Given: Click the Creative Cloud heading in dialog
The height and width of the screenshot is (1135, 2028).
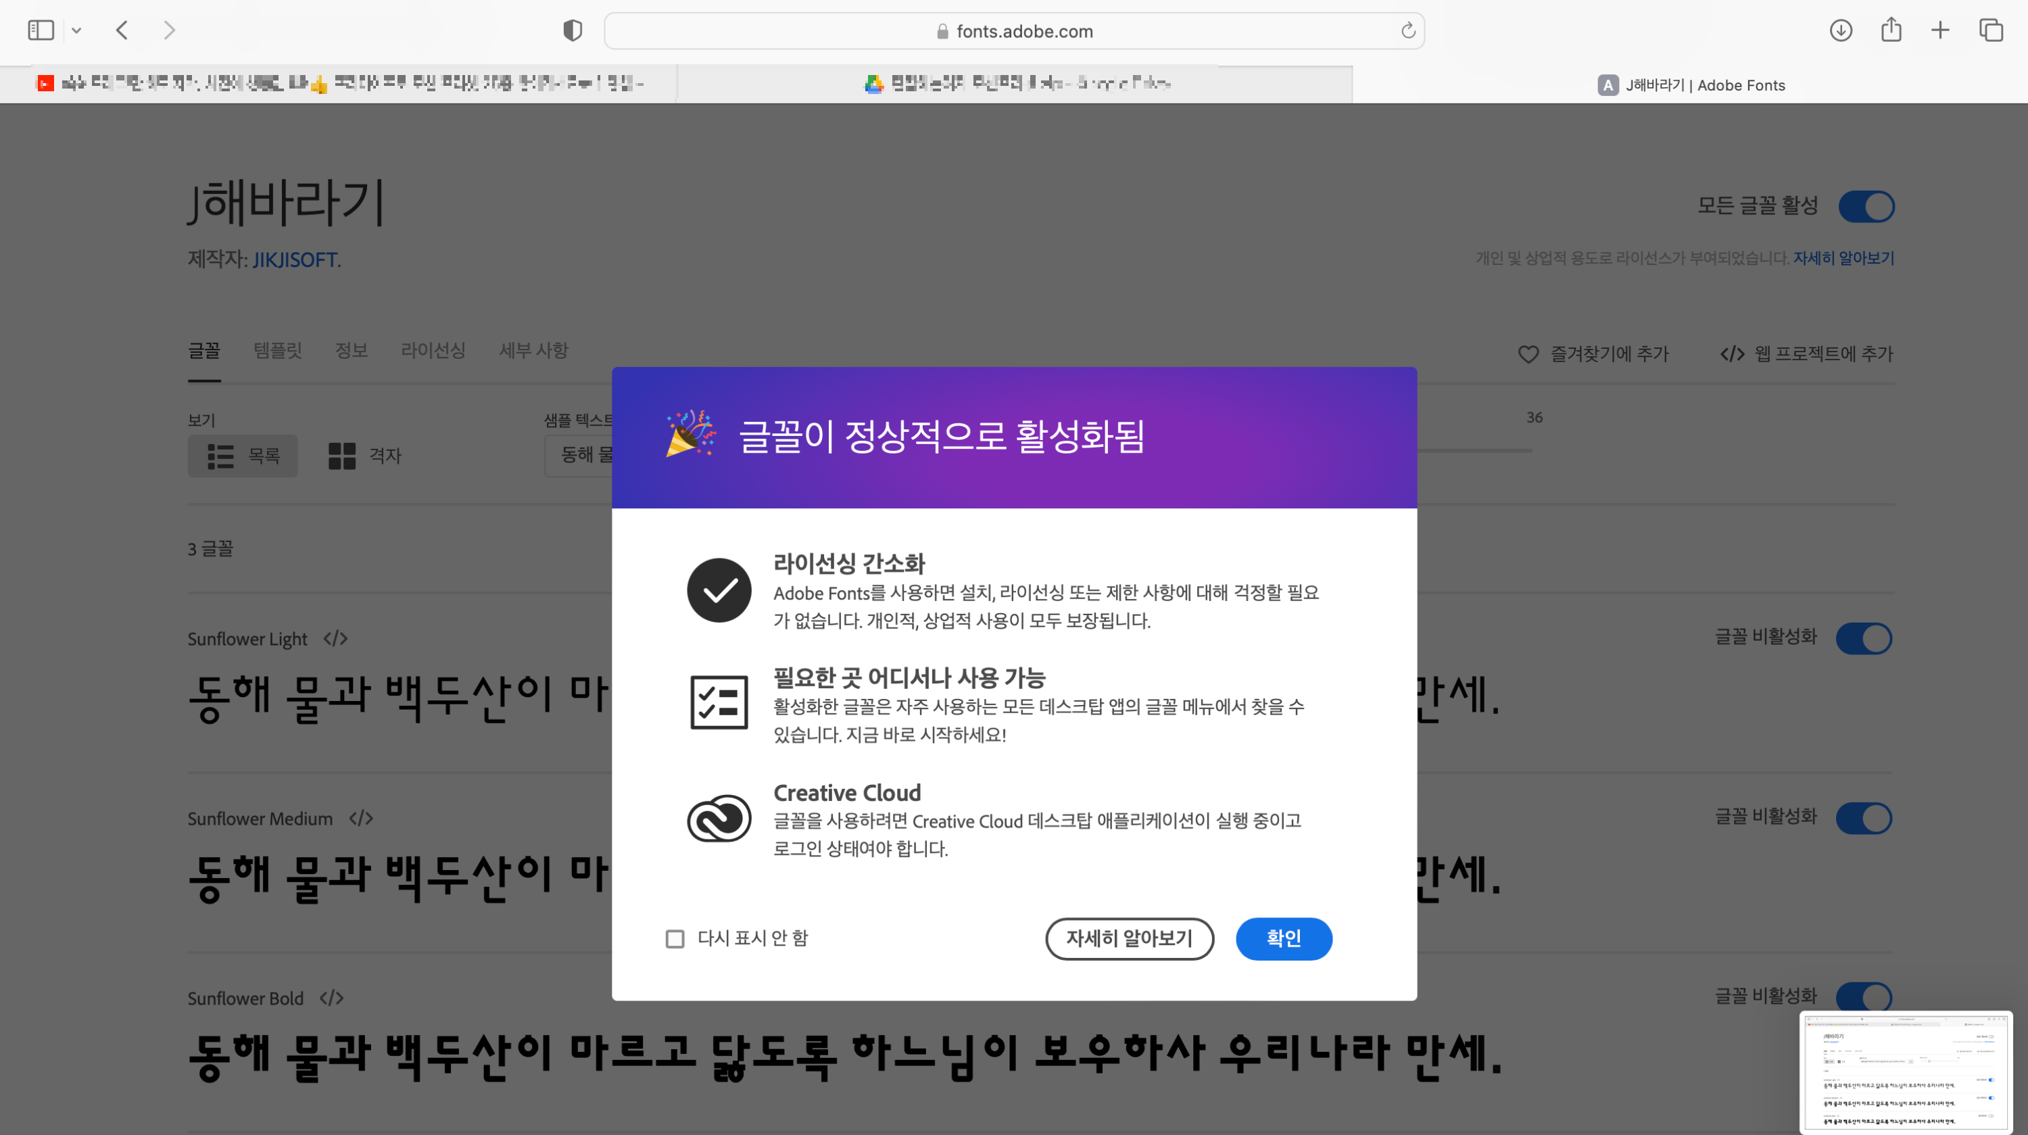Looking at the screenshot, I should (x=847, y=793).
